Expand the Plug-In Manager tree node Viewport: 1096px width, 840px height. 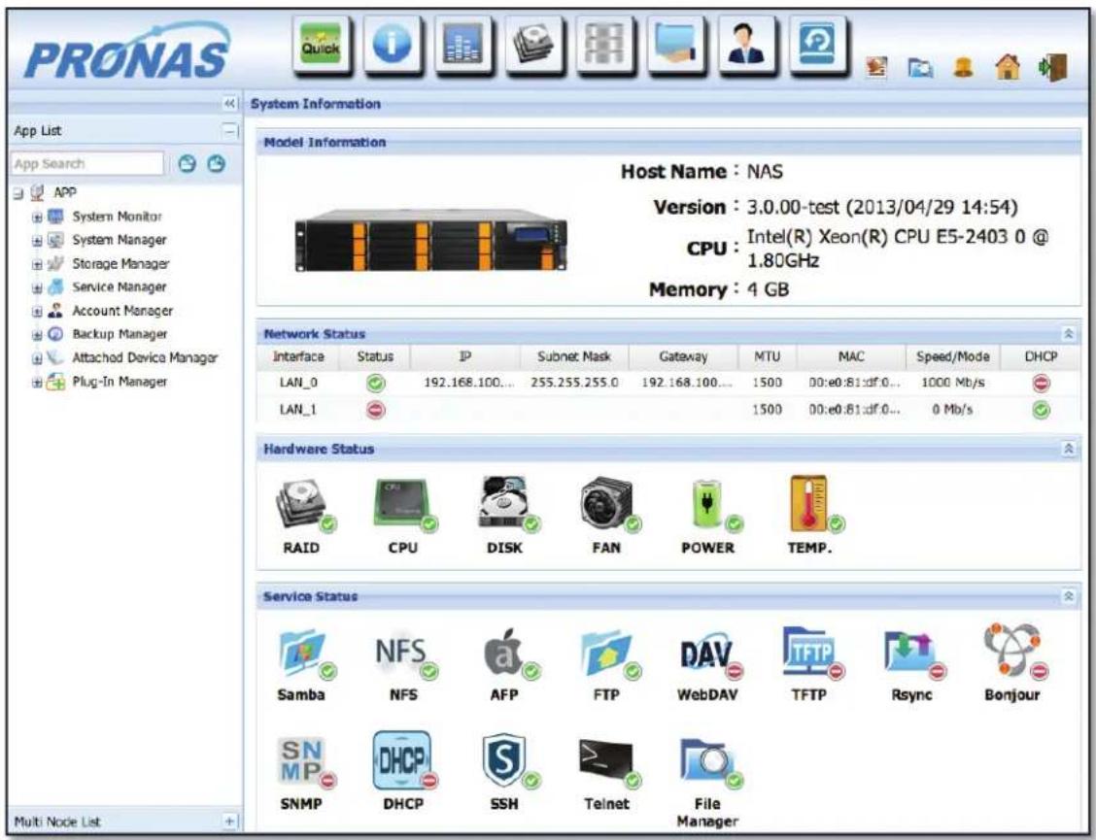tap(37, 383)
